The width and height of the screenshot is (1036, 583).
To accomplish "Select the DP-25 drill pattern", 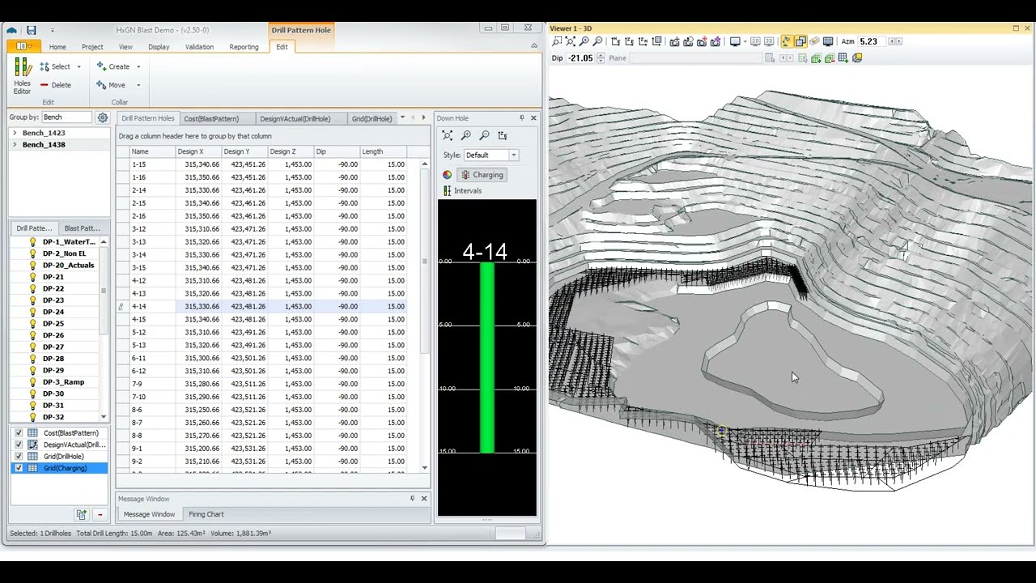I will tap(53, 324).
